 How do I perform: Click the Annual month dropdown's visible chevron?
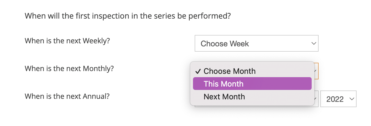click(316, 99)
